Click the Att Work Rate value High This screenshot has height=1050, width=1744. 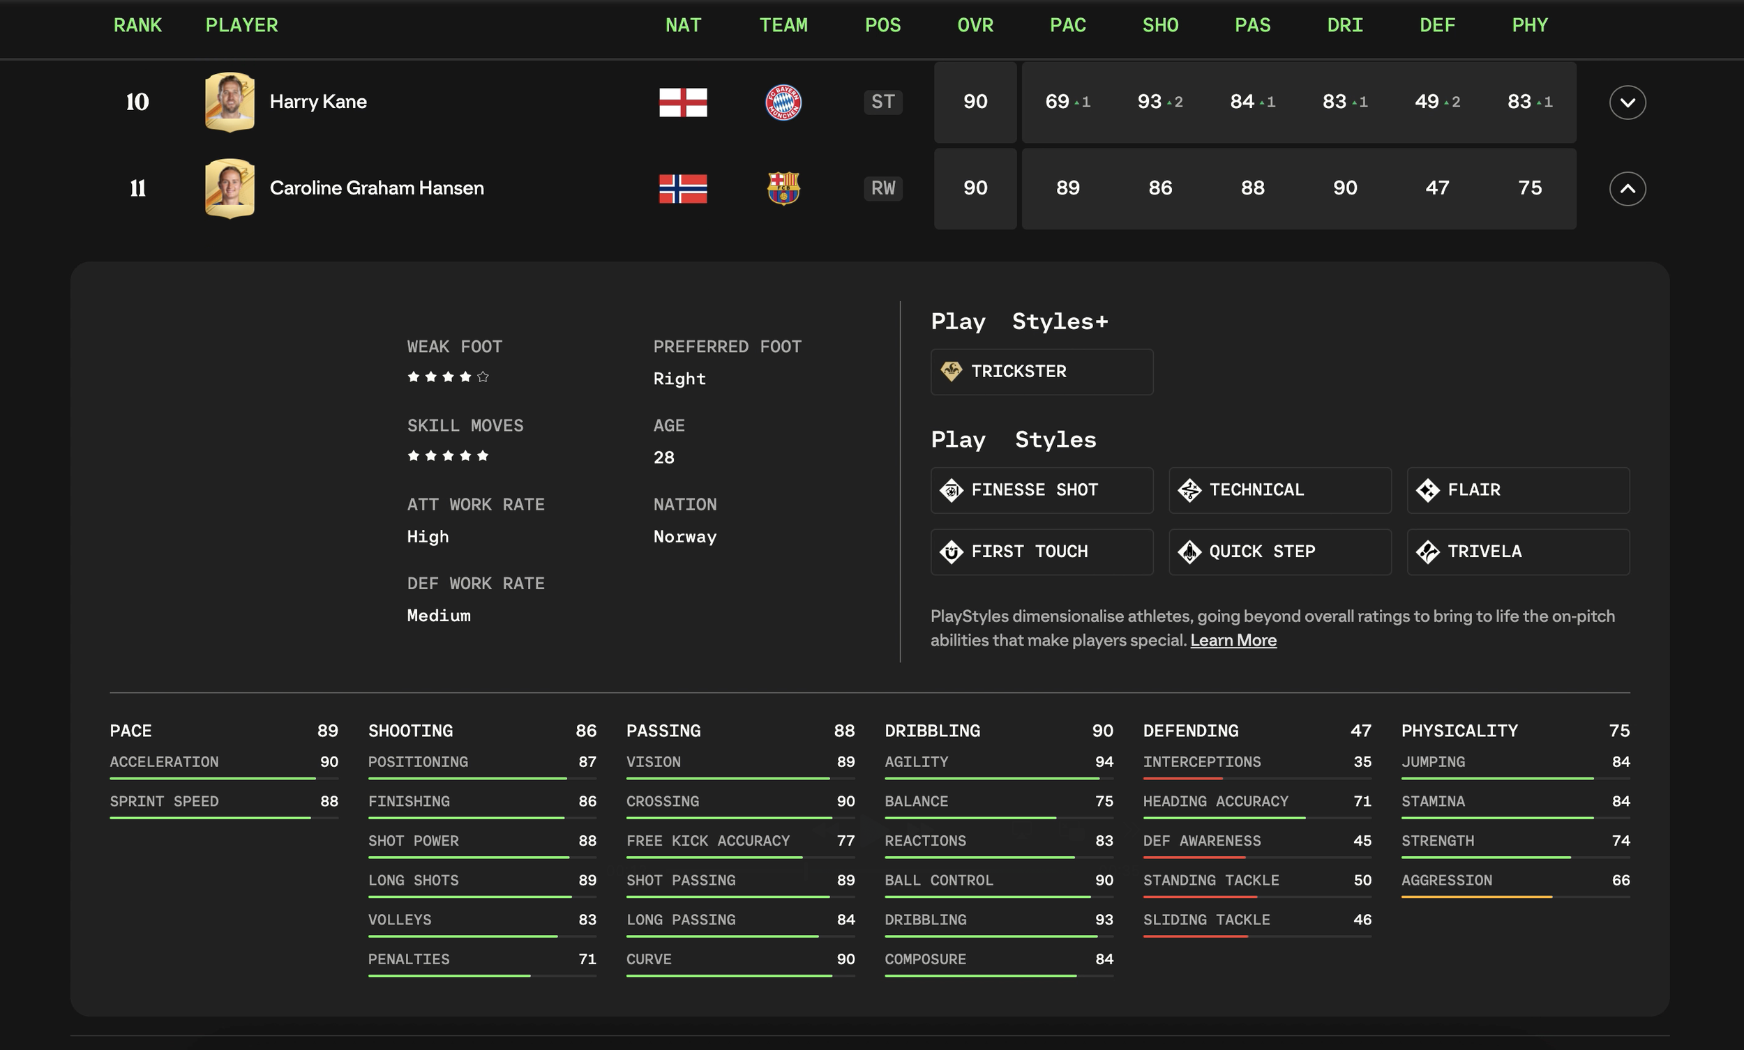[428, 536]
